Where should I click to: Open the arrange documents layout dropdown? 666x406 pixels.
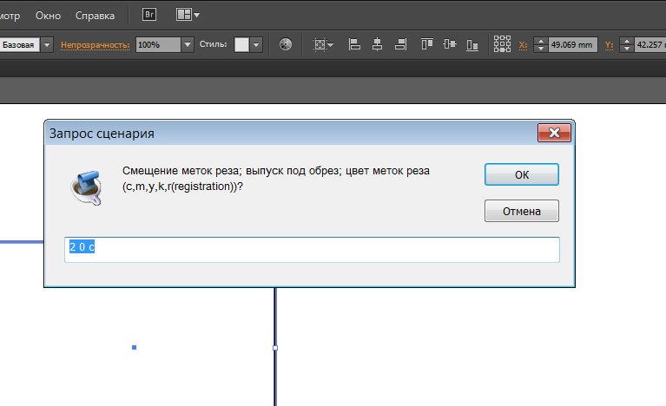pos(188,15)
